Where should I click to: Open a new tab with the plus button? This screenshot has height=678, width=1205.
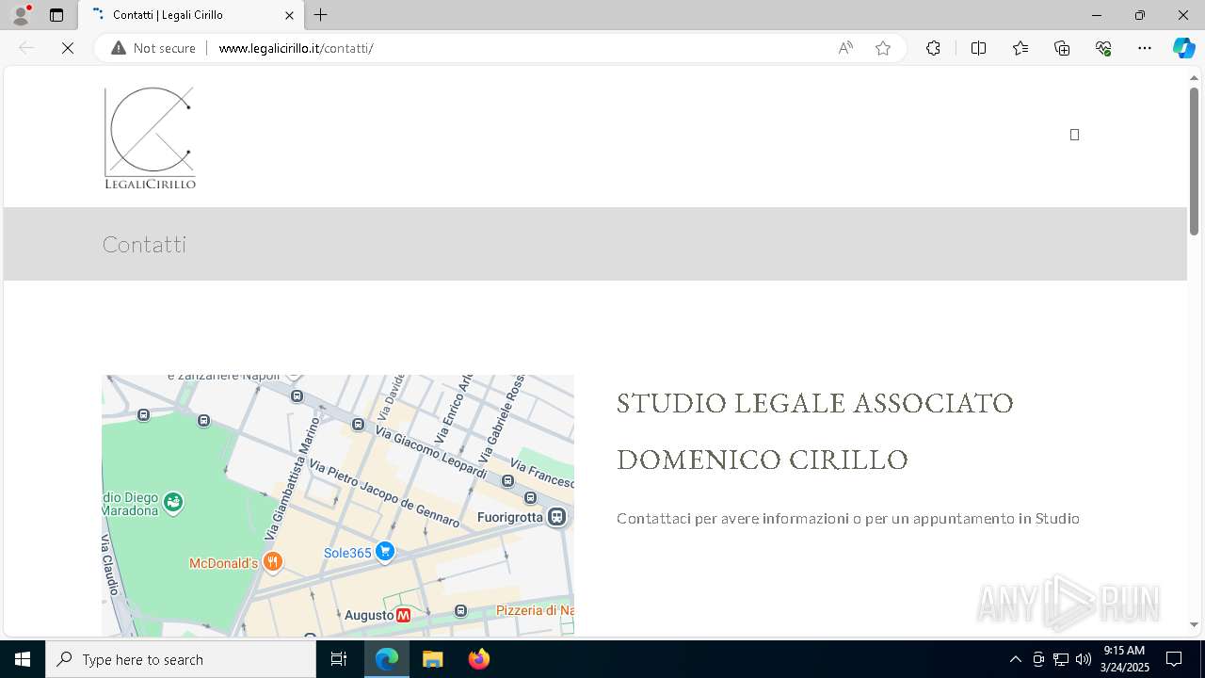click(x=321, y=15)
